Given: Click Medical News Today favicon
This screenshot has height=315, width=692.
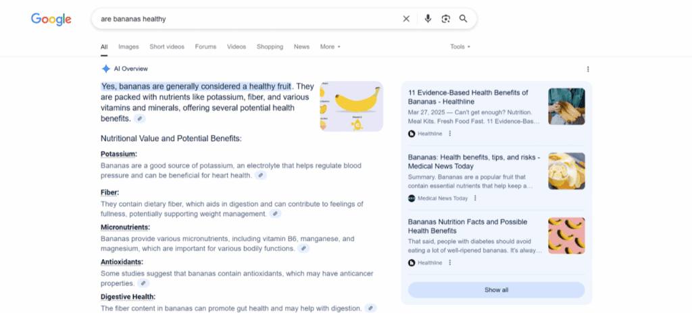Looking at the screenshot, I should point(412,198).
